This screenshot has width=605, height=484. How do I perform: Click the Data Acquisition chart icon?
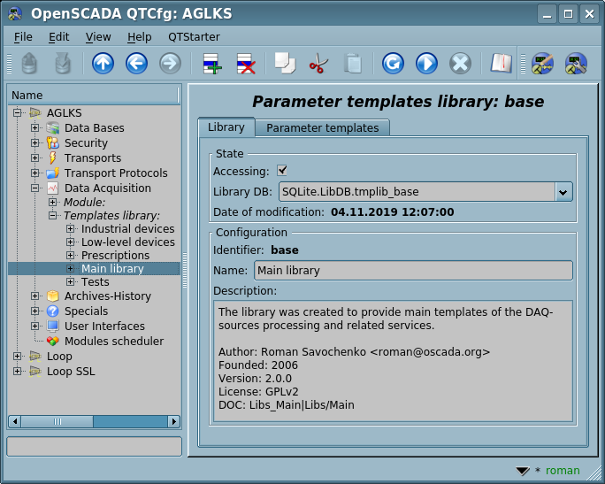[x=52, y=188]
